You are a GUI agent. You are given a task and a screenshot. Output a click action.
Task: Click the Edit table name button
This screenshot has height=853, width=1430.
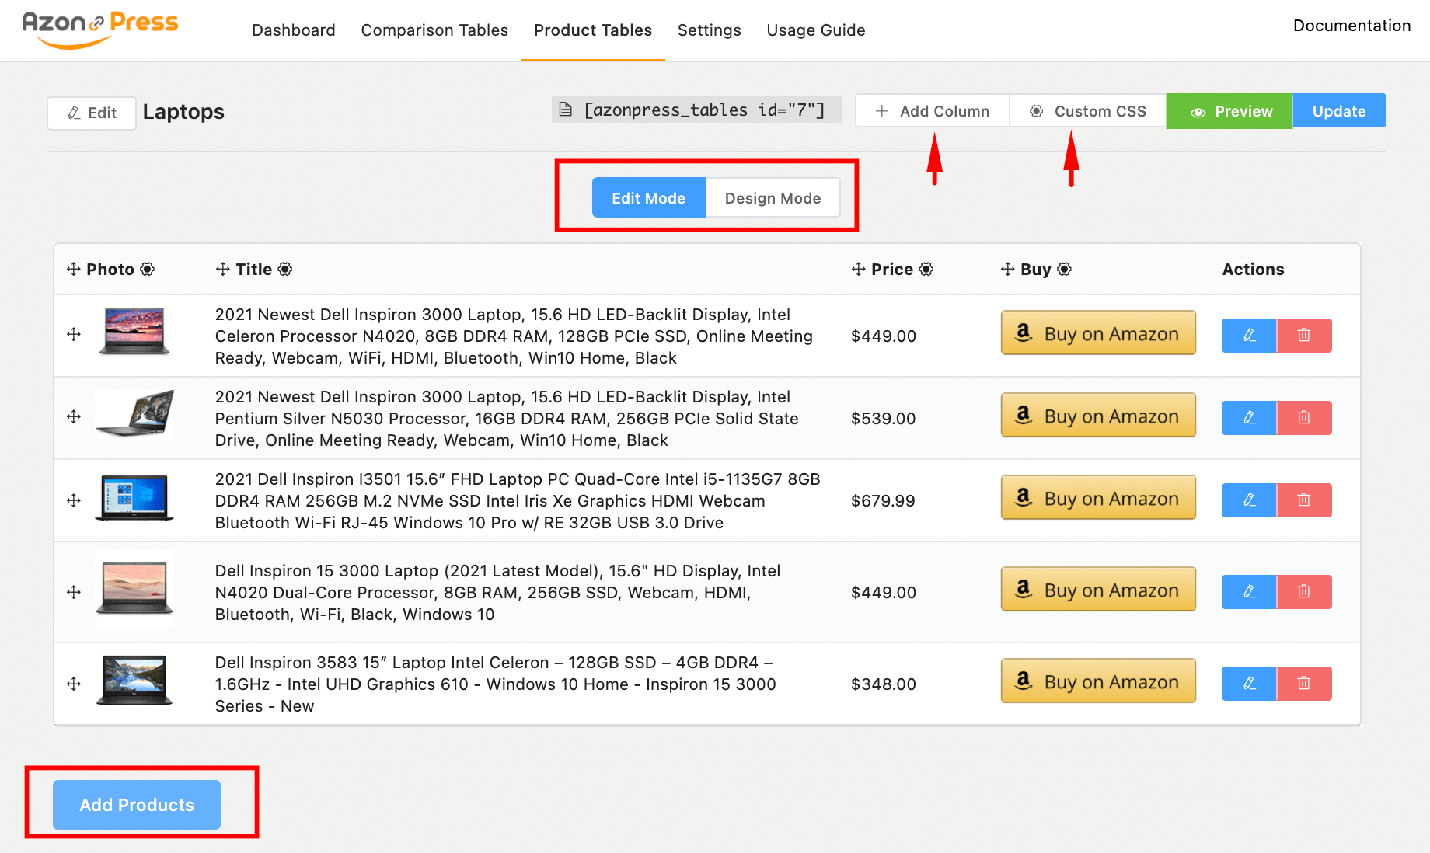pos(92,113)
